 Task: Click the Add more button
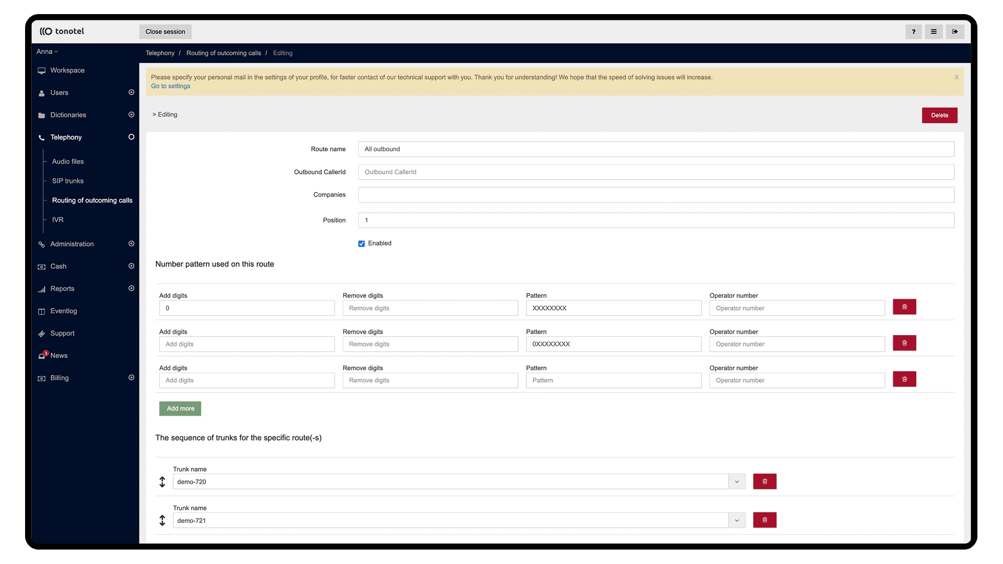180,409
